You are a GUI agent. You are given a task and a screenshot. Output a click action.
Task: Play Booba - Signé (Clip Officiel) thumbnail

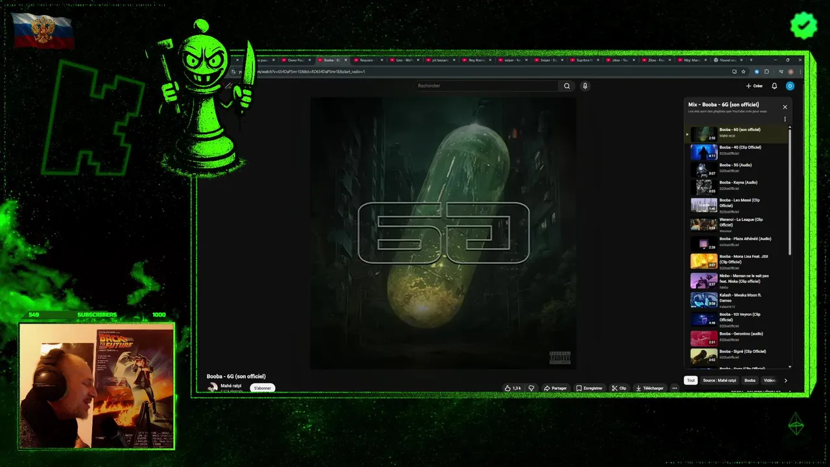(x=704, y=356)
